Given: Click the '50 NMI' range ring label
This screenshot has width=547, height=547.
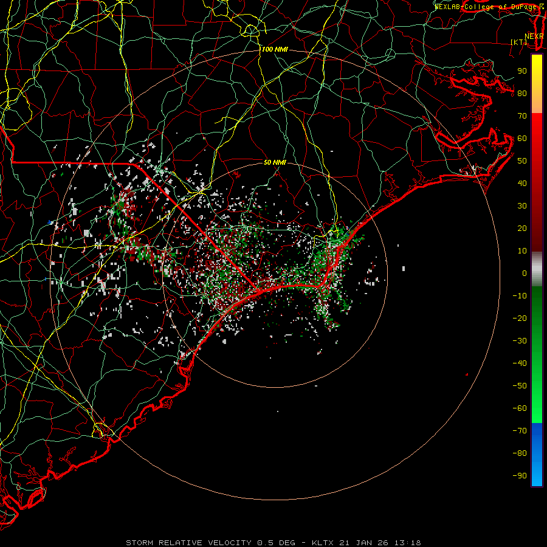Looking at the screenshot, I should 275,162.
